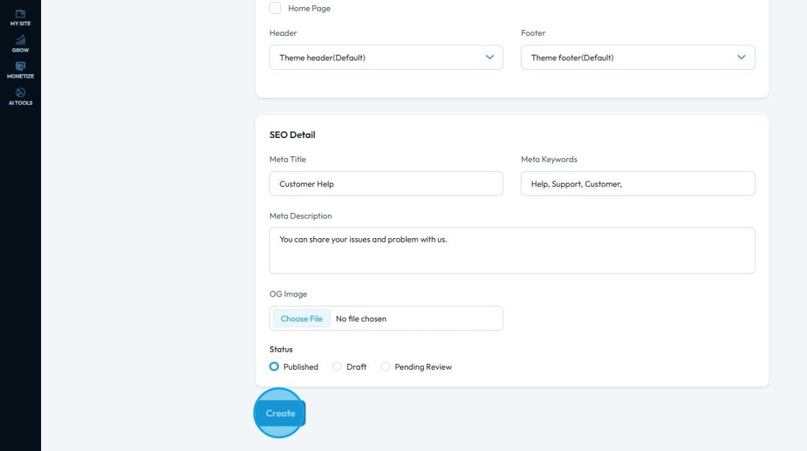Open the AI Tools sidebar icon

[20, 96]
